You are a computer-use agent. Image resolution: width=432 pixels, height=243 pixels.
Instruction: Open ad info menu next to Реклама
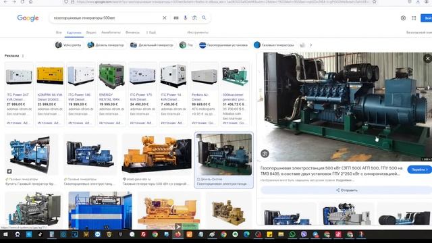coord(23,55)
